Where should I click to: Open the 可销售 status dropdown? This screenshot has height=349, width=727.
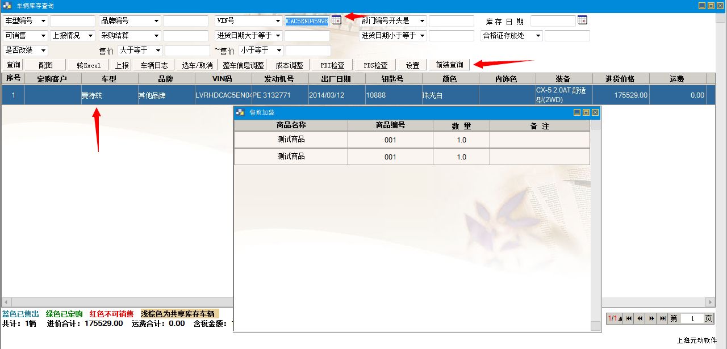(43, 36)
